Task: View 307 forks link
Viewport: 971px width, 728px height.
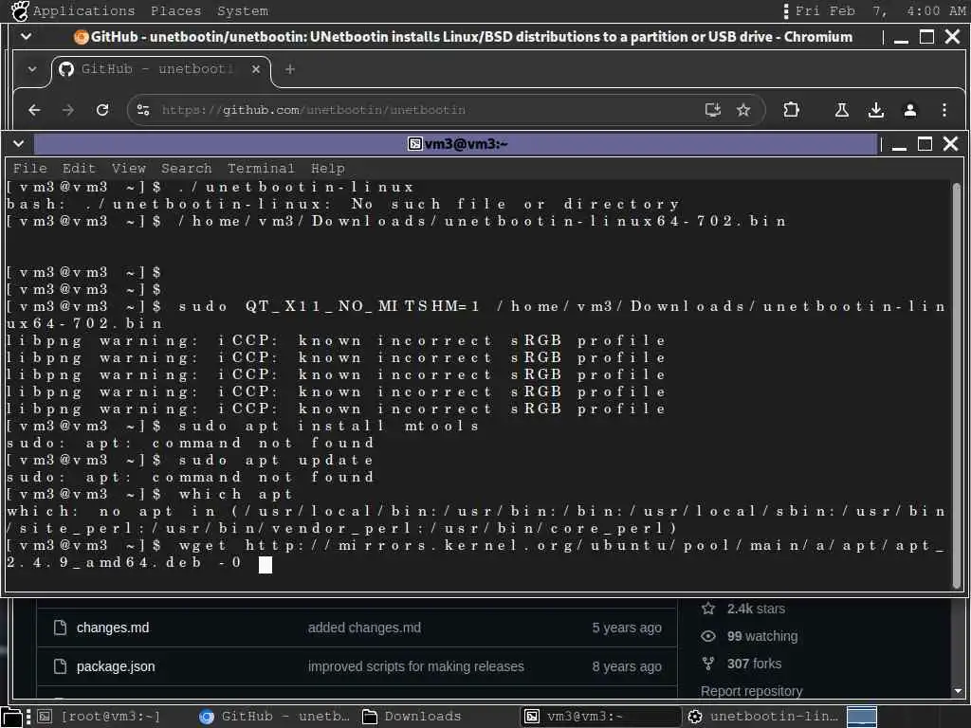Action: point(754,664)
